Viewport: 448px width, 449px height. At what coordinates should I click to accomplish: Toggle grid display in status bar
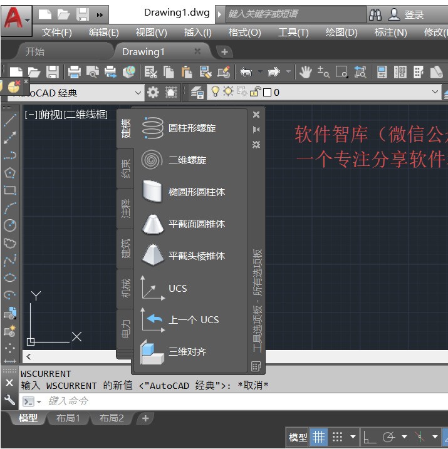(319, 436)
